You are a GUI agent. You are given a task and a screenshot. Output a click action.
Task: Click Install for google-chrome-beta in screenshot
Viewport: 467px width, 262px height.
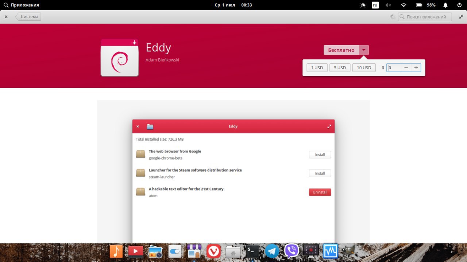coord(320,155)
